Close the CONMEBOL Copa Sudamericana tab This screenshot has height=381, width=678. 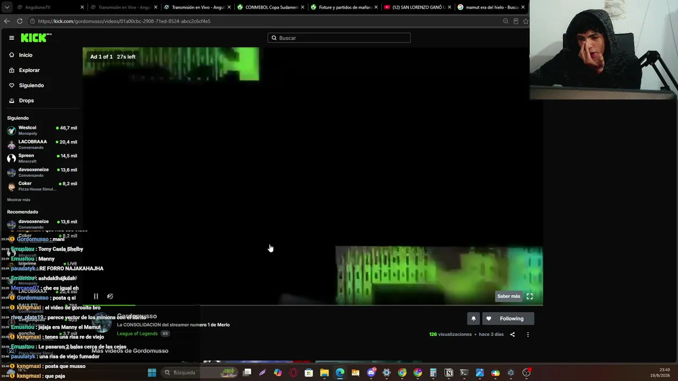pos(302,7)
